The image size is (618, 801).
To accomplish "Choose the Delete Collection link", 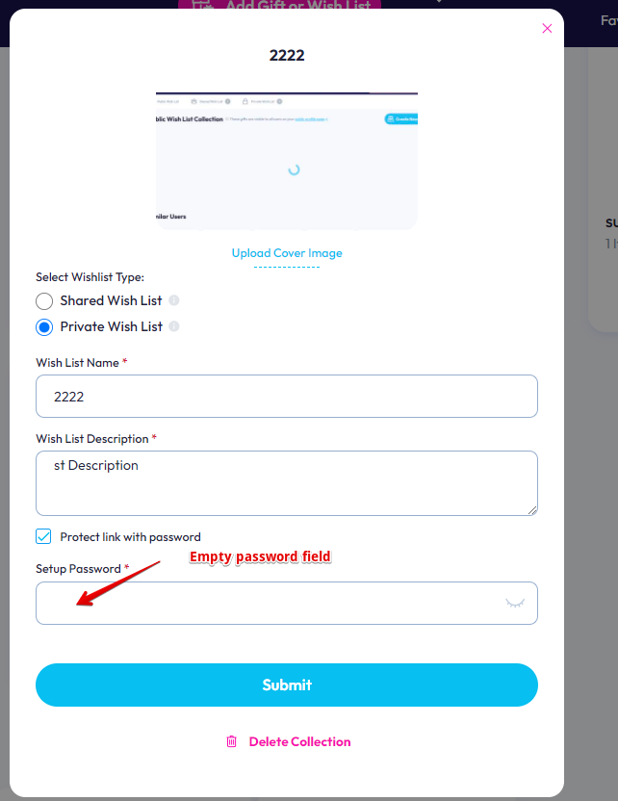I will (x=299, y=741).
